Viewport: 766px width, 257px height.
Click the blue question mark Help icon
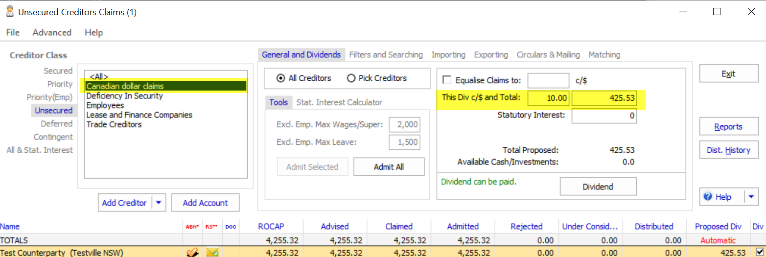point(708,197)
